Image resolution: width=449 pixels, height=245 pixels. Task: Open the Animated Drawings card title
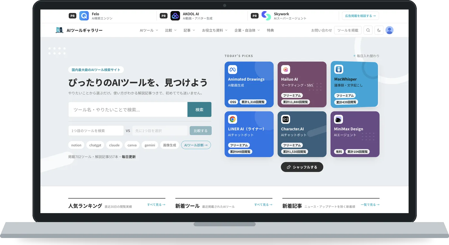(246, 79)
